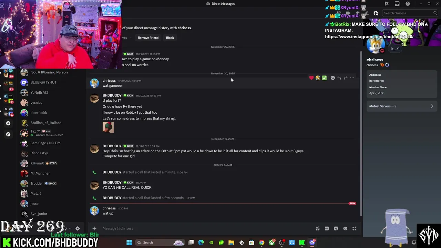Click chrisess avatar in profile panel

376,45
